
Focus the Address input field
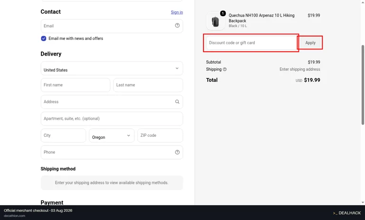coord(112,102)
